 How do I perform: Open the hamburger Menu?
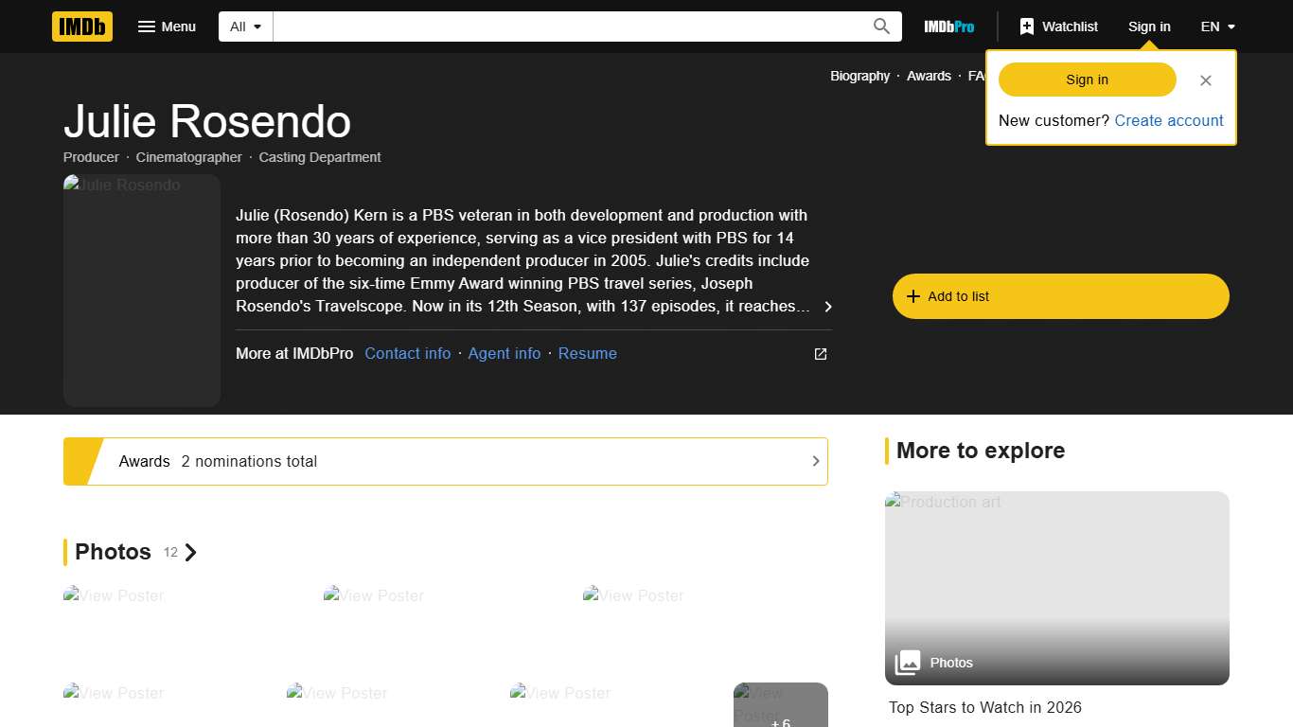[x=167, y=27]
